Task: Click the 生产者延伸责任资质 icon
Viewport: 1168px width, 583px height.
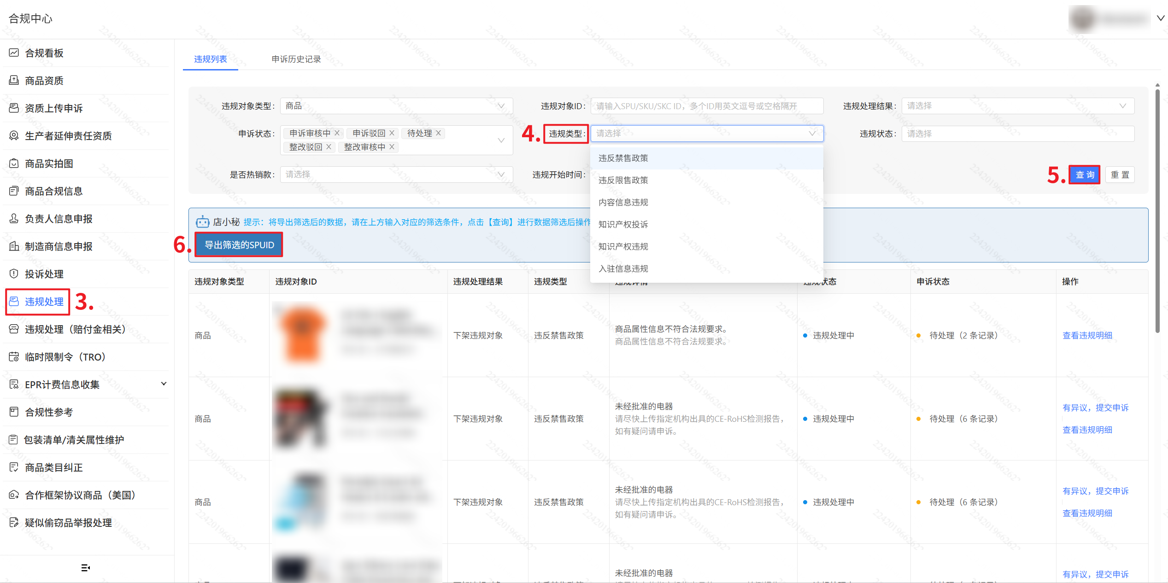Action: coord(14,135)
